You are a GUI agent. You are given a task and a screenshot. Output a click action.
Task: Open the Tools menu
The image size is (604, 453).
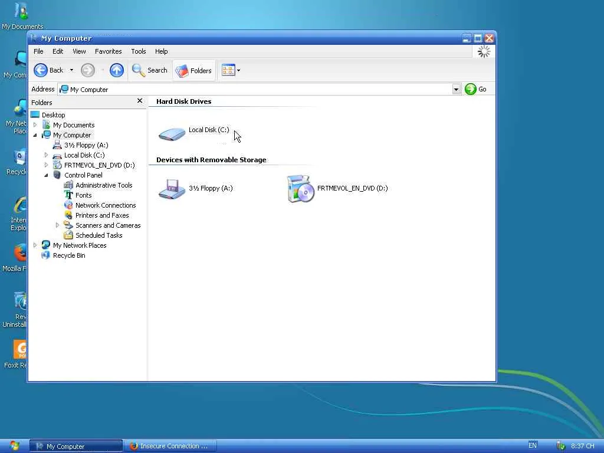(x=138, y=51)
